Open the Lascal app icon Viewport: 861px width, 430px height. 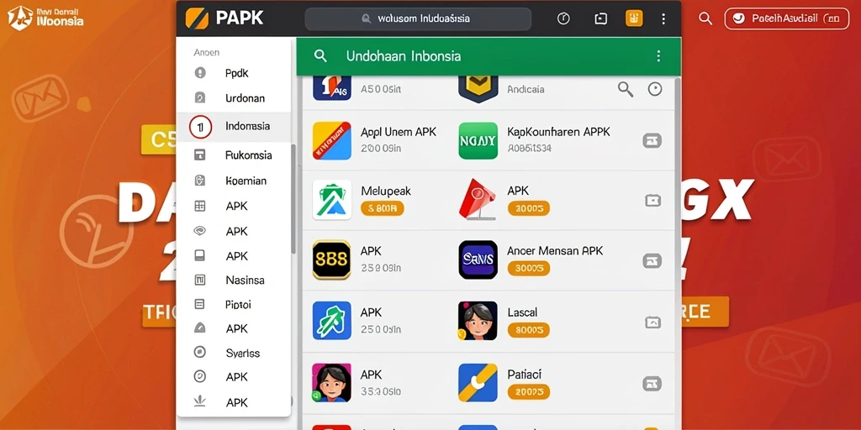(x=478, y=320)
